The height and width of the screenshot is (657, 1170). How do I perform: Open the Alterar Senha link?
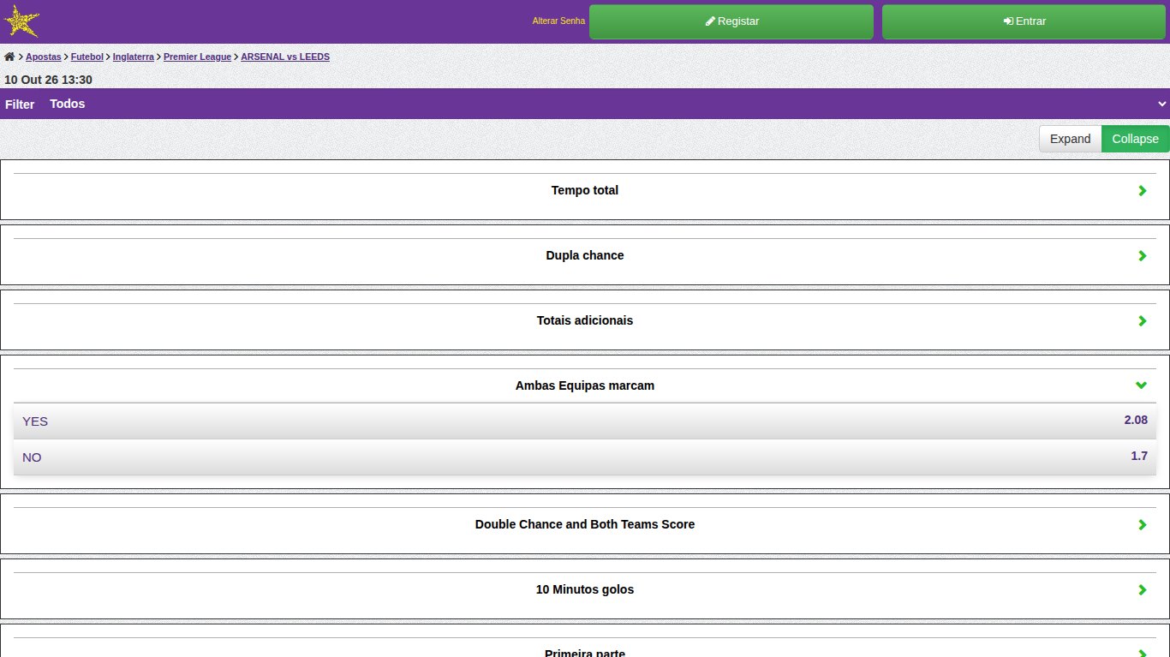click(558, 21)
